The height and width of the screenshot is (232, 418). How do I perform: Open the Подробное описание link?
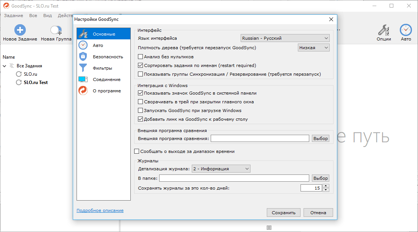100,210
